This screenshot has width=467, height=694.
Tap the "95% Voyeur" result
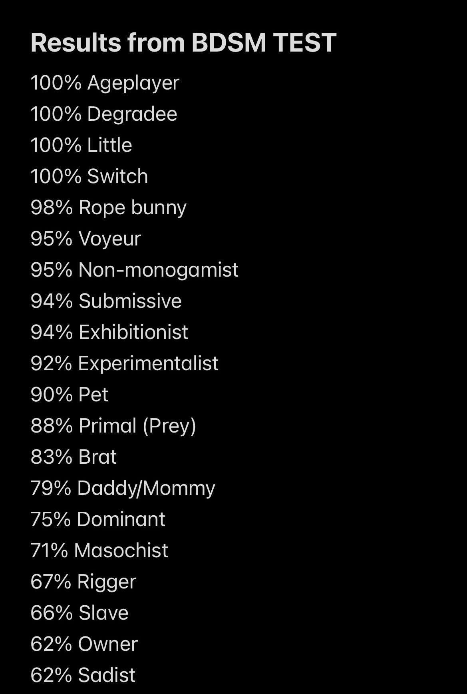tap(85, 239)
